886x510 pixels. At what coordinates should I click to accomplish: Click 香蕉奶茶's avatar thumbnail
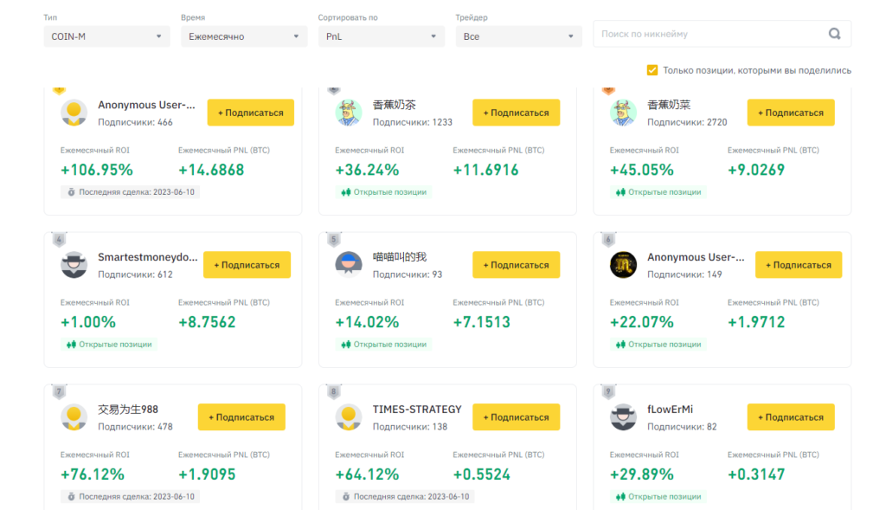tap(349, 113)
